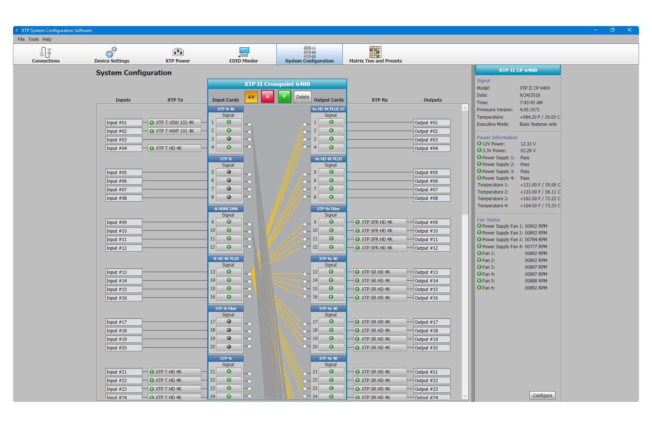Click the Output #01 name field
Viewport: 652px width, 428px height.
(432, 122)
